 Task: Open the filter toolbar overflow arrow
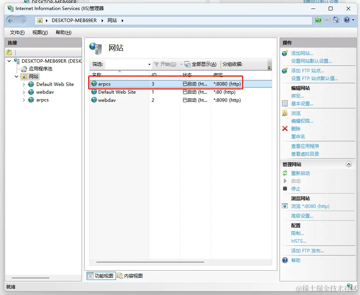tap(270, 68)
